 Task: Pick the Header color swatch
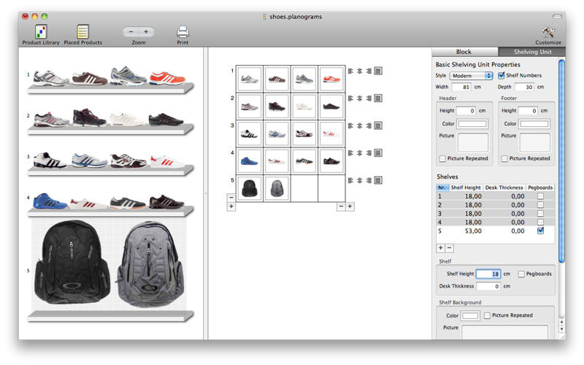pos(472,123)
